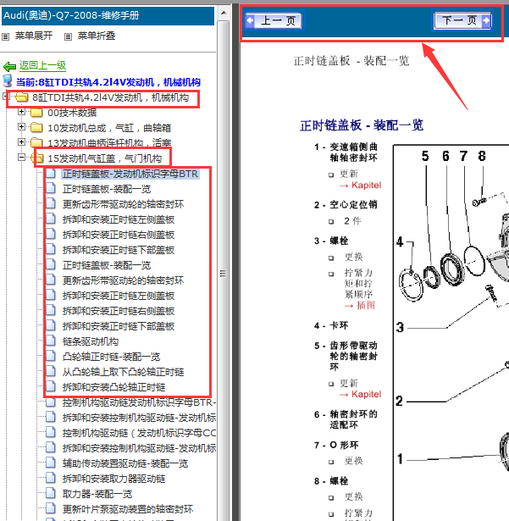The height and width of the screenshot is (521, 509).
Task: Click the 插图 link under 螺栓
Action: point(366,305)
